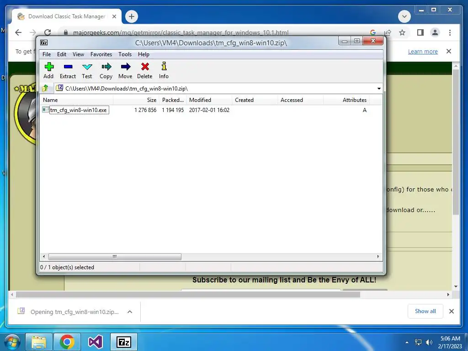468x351 pixels.
Task: Click the 7-Zip scrollbar left arrow
Action: click(x=44, y=256)
